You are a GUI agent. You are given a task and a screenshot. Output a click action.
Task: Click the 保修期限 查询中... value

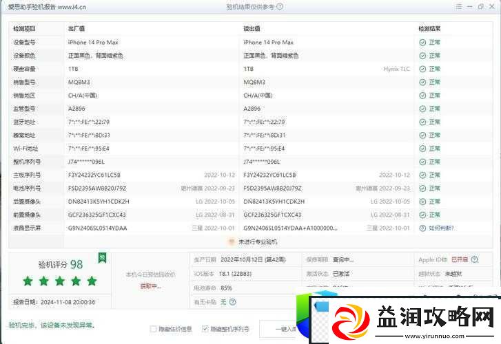click(x=342, y=260)
